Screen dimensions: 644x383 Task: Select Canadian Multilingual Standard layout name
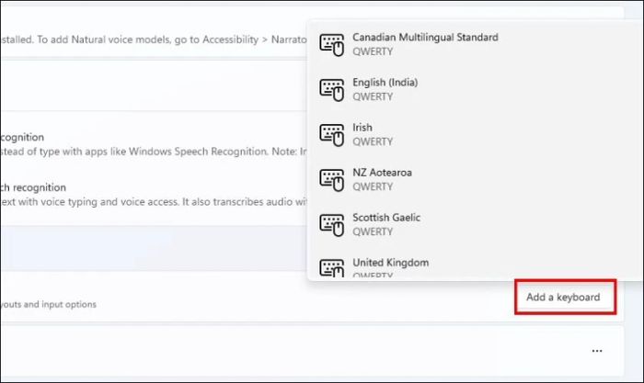425,38
